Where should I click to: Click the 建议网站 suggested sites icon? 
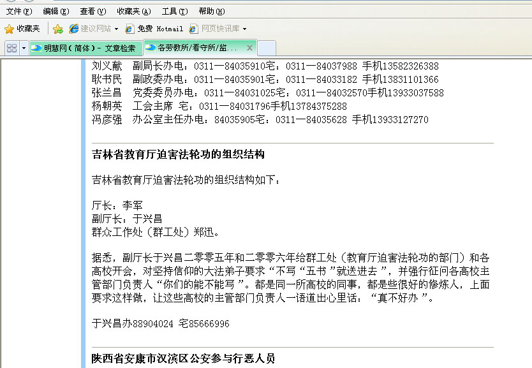tap(74, 29)
